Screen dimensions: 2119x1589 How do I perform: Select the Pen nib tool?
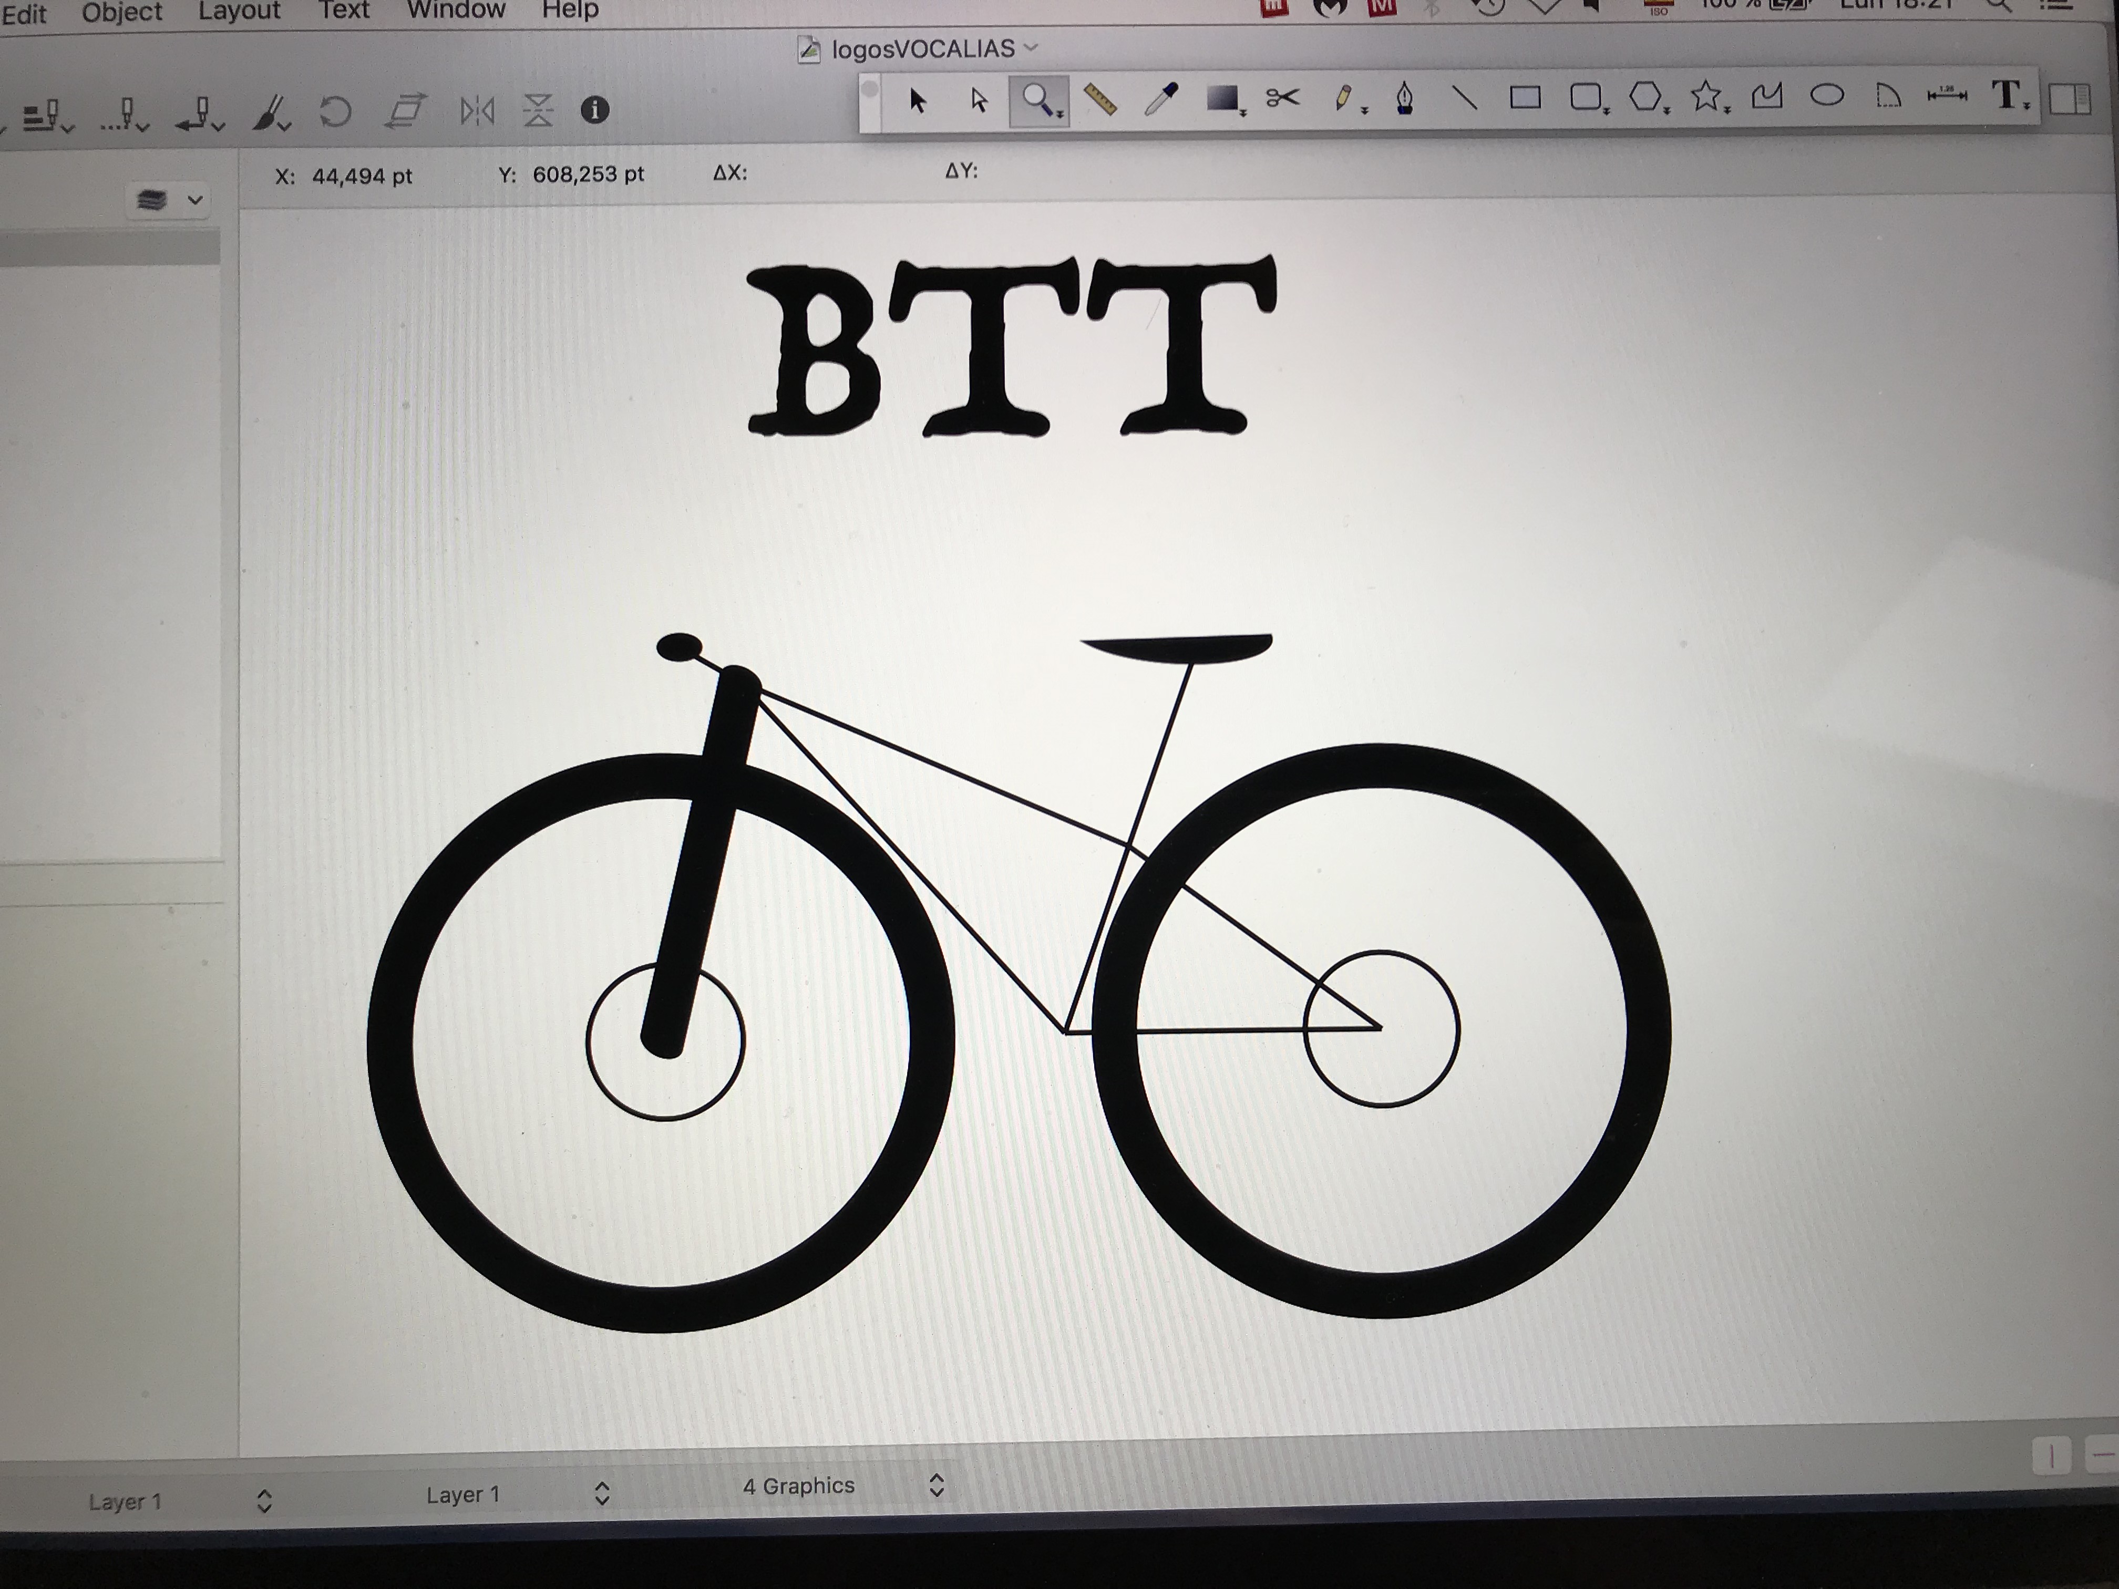click(1404, 98)
